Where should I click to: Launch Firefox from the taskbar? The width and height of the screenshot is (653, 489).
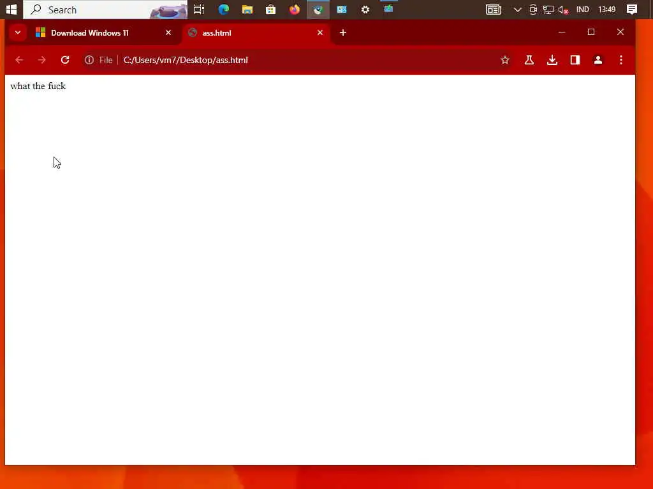coord(295,9)
